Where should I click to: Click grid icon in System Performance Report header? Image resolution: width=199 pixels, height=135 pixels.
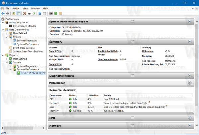(132, 22)
